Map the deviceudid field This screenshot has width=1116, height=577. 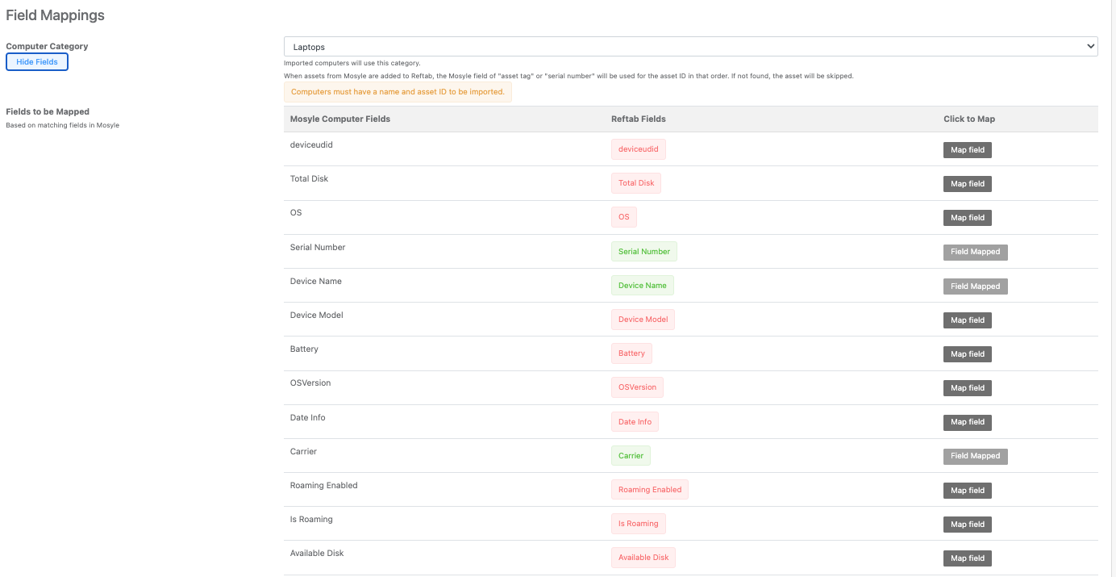968,150
